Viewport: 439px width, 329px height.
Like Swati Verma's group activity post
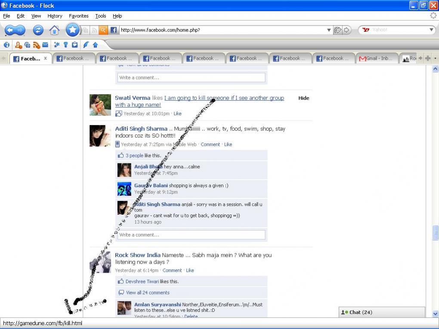[x=177, y=114]
